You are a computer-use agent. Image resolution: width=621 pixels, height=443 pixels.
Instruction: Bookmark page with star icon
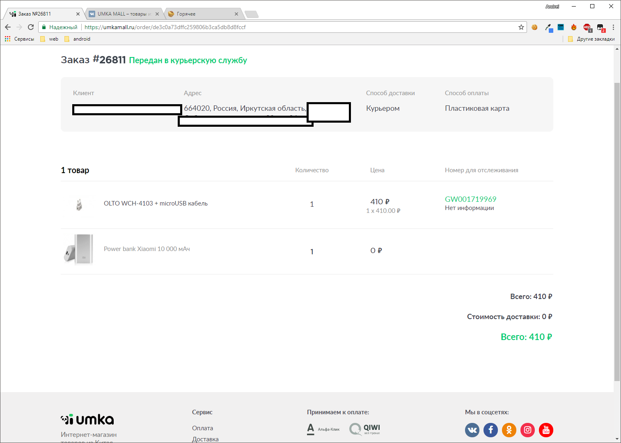click(x=521, y=27)
